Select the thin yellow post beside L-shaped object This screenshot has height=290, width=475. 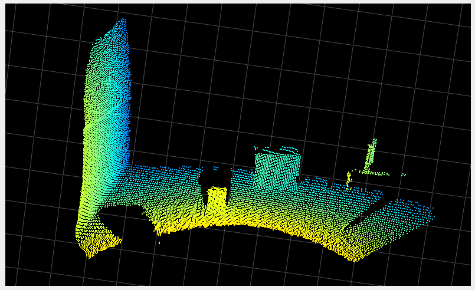tap(349, 181)
